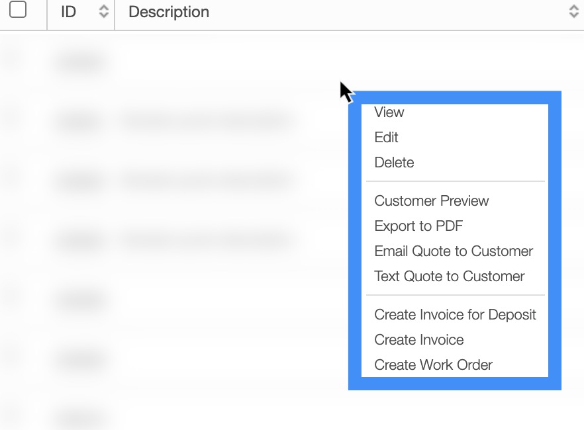The height and width of the screenshot is (430, 584).
Task: Choose the Create Invoice option
Action: 419,340
